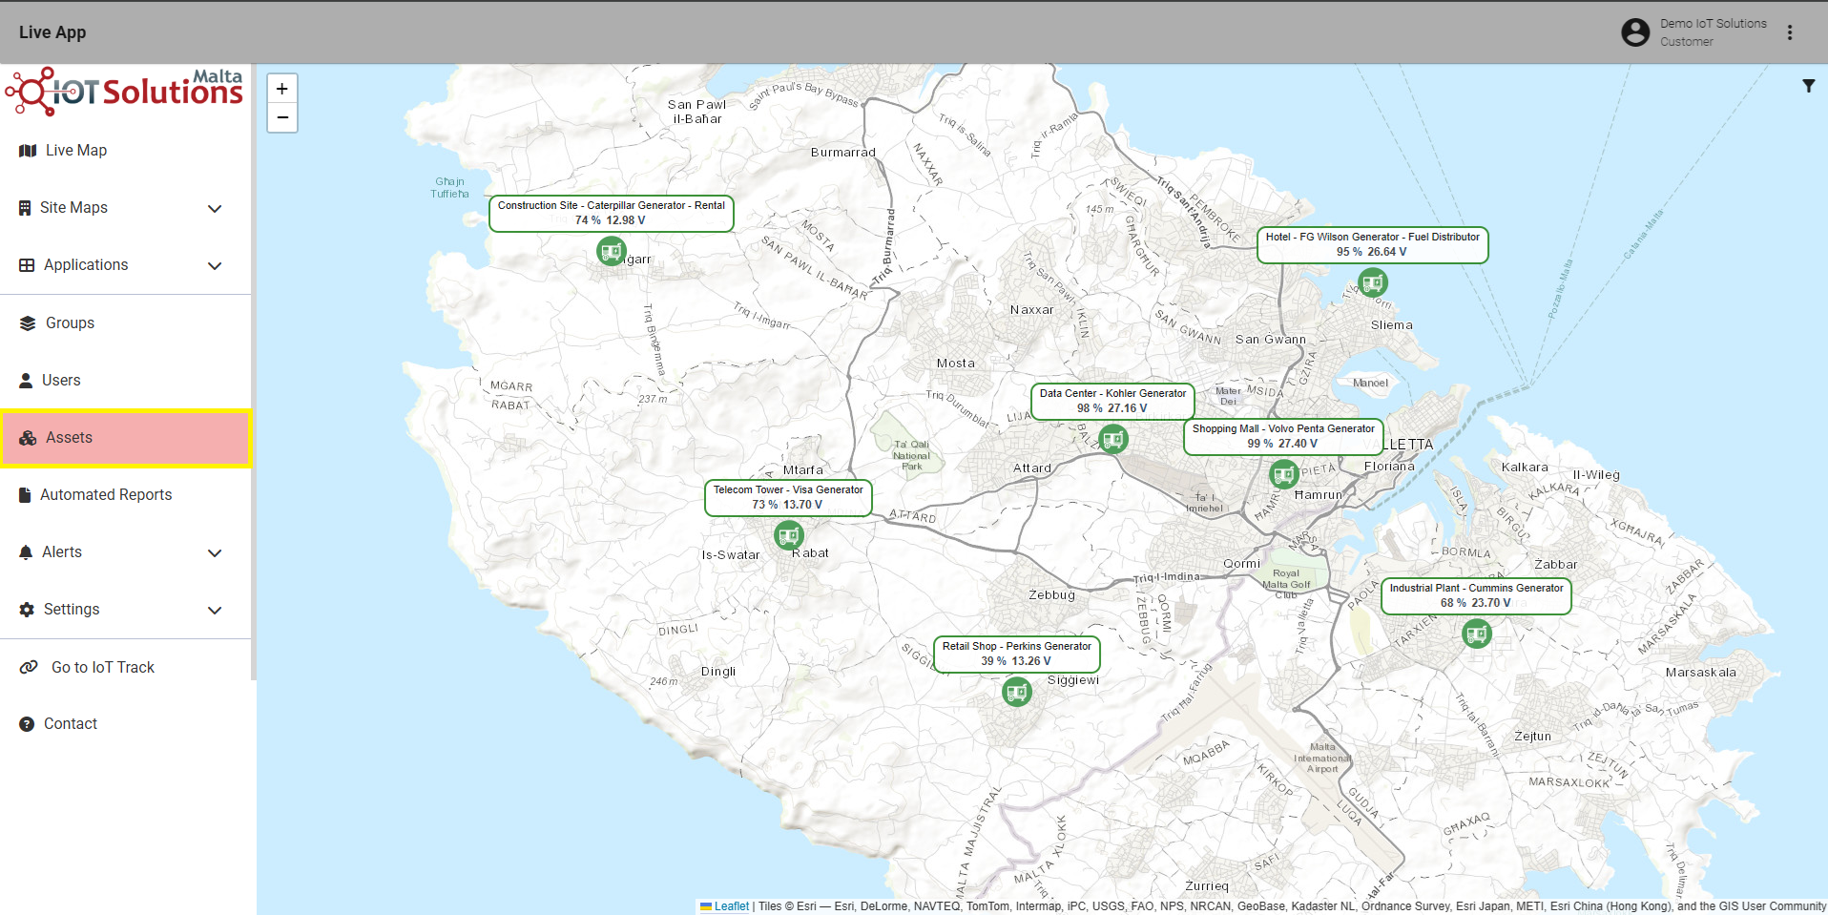1828x915 pixels.
Task: Click the Industrial Plant Cummins marker icon
Action: 1477,634
